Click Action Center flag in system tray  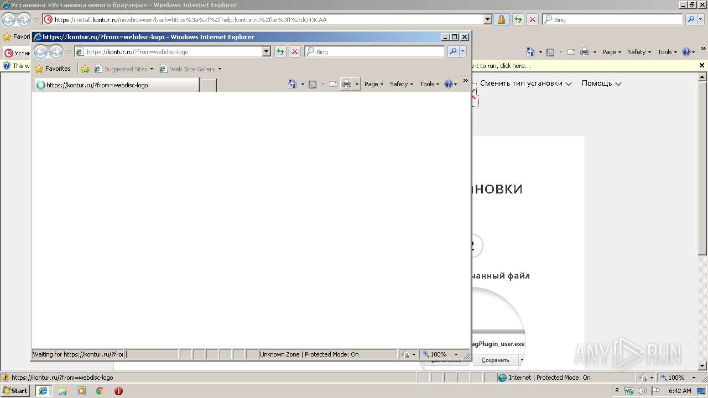[655, 391]
